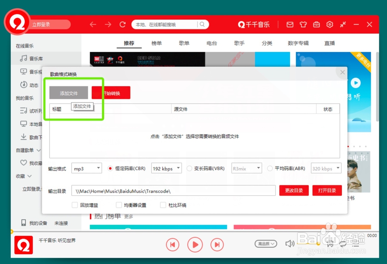Click the 立即登录 login button
The image size is (387, 264).
coord(41,24)
